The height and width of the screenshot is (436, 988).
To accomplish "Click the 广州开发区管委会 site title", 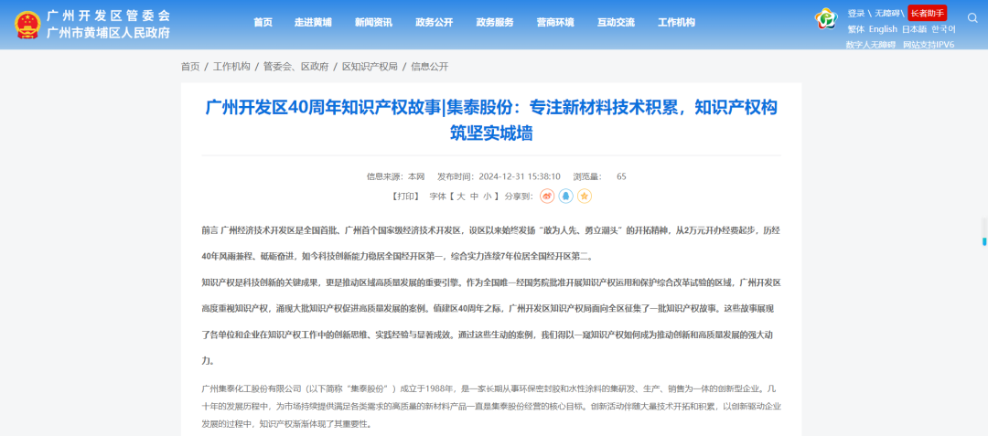I will click(x=109, y=16).
